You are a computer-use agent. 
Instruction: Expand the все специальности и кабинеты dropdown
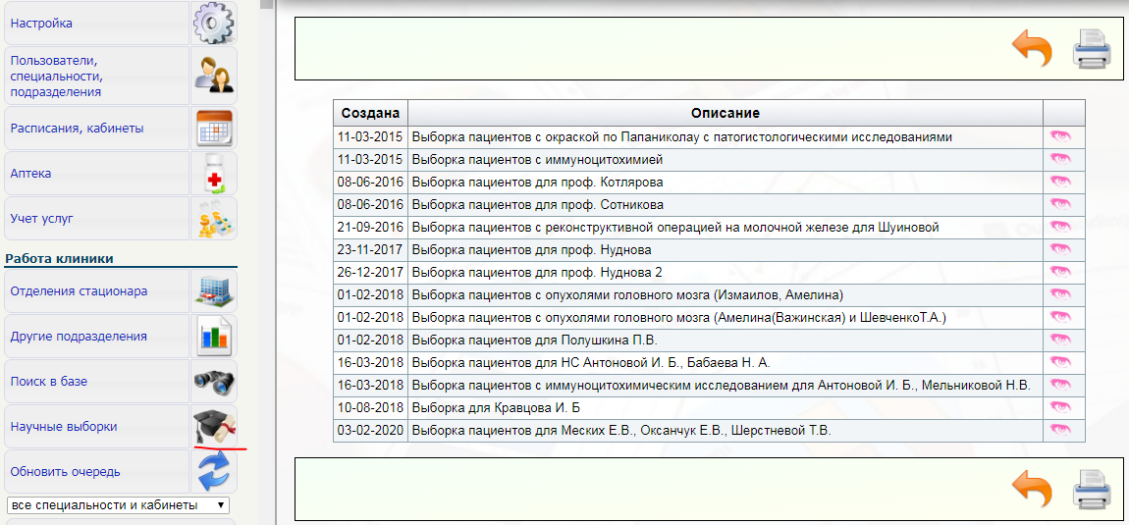tap(118, 505)
